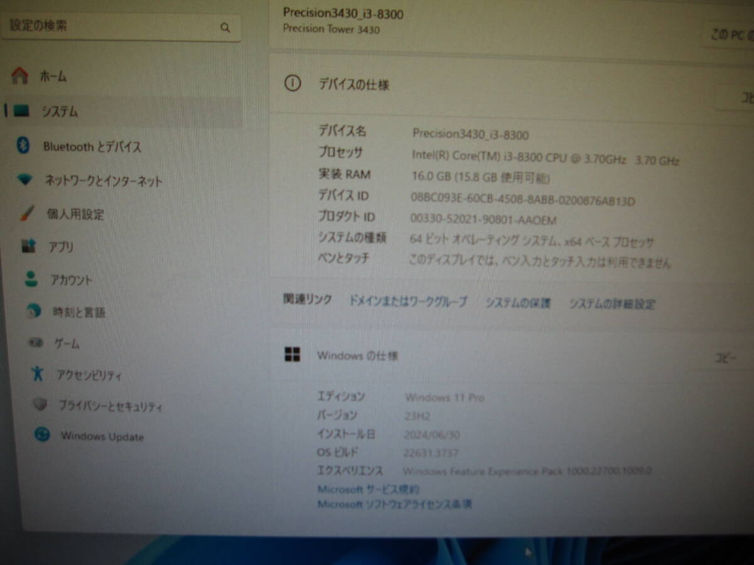The image size is (754, 565).
Task: Open Microsoft サービス規約 link
Action: point(368,489)
